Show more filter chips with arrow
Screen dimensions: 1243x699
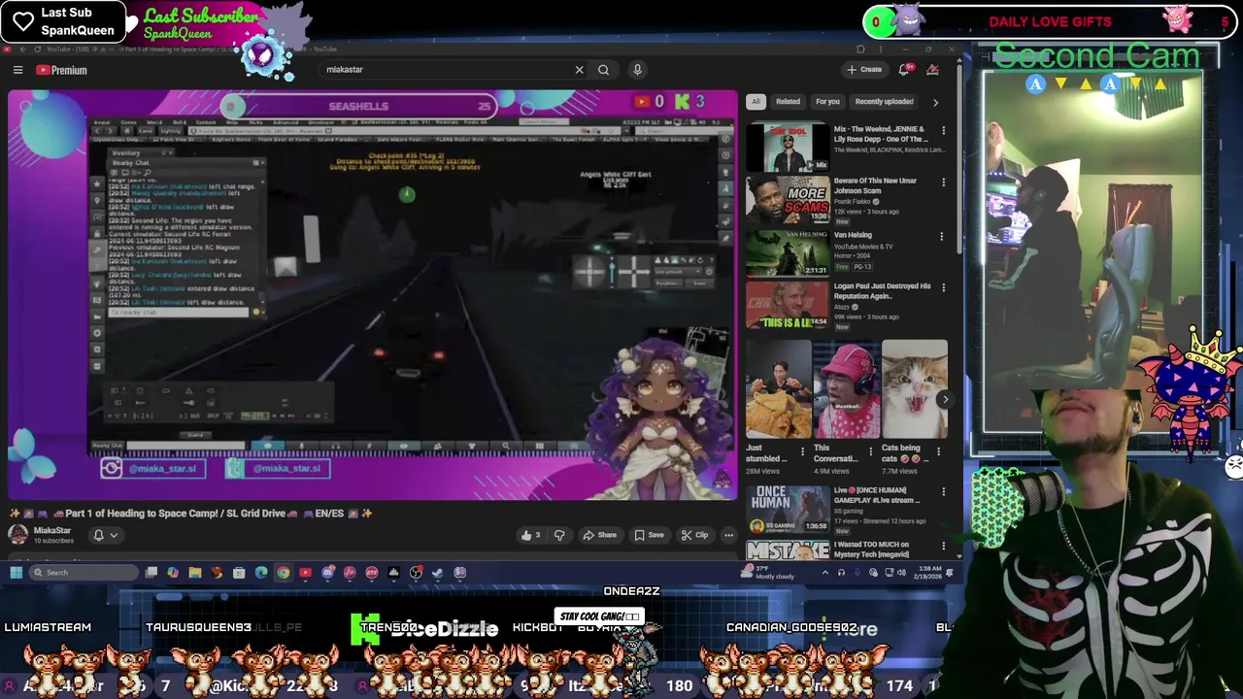pos(935,102)
